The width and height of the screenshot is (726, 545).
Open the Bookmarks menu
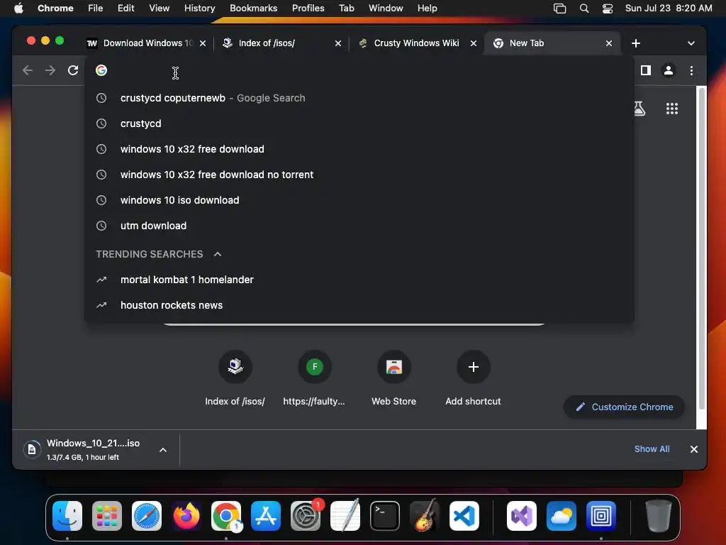(253, 9)
